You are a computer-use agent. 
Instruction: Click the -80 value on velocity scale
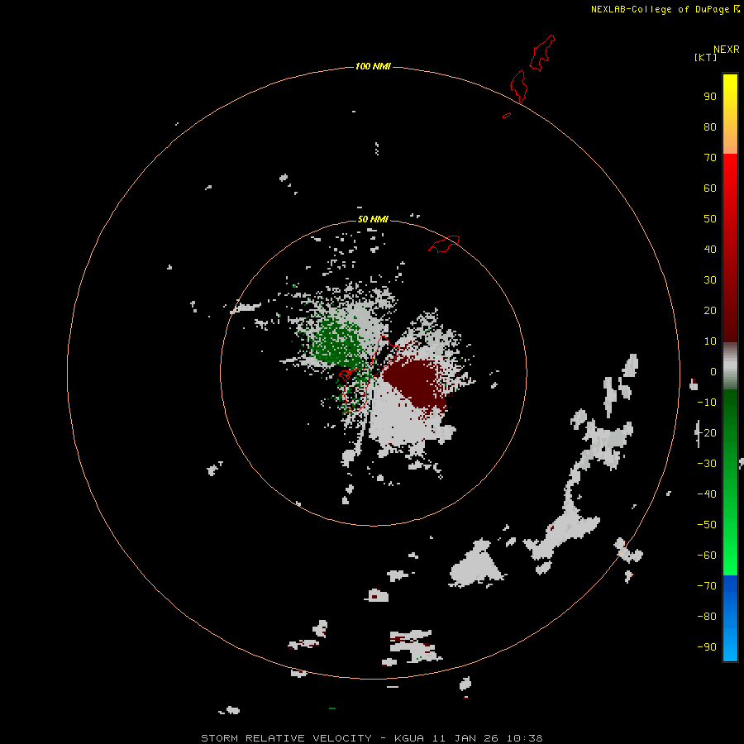coord(707,617)
